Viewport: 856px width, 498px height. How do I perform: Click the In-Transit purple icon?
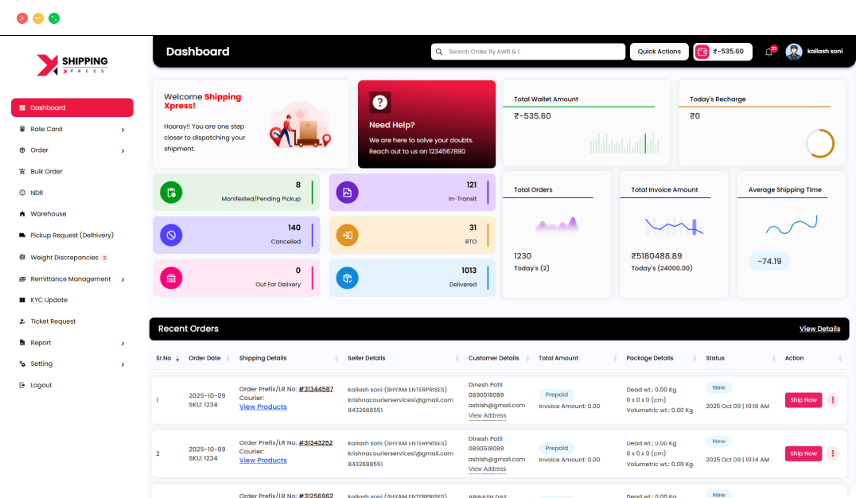coord(347,192)
